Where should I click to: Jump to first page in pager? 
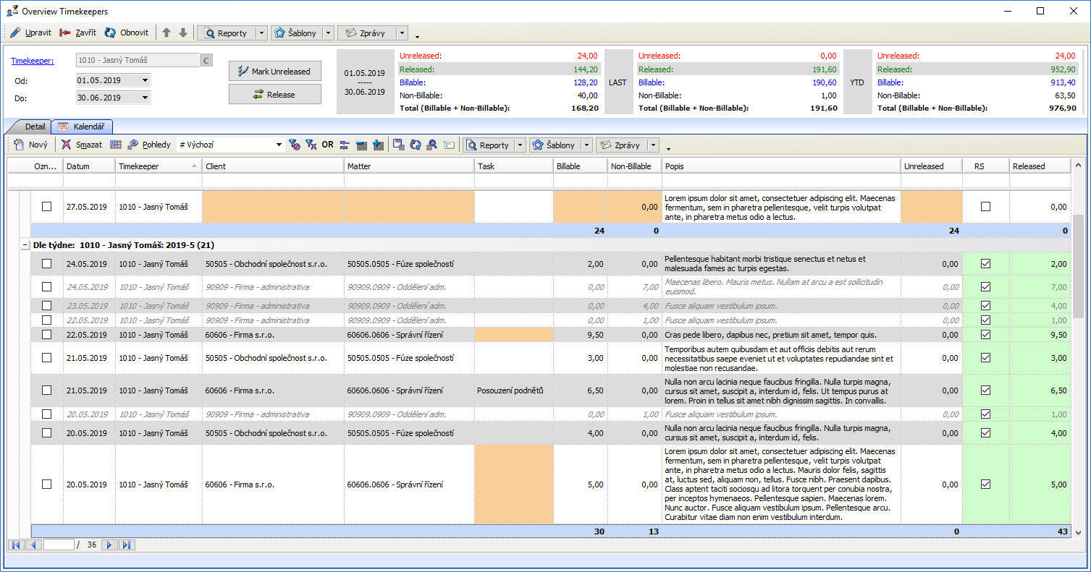[x=16, y=545]
